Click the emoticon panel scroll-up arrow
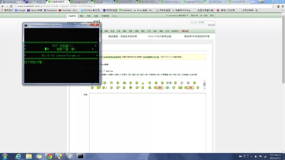Viewport: 285px width, 160px height. click(x=204, y=81)
